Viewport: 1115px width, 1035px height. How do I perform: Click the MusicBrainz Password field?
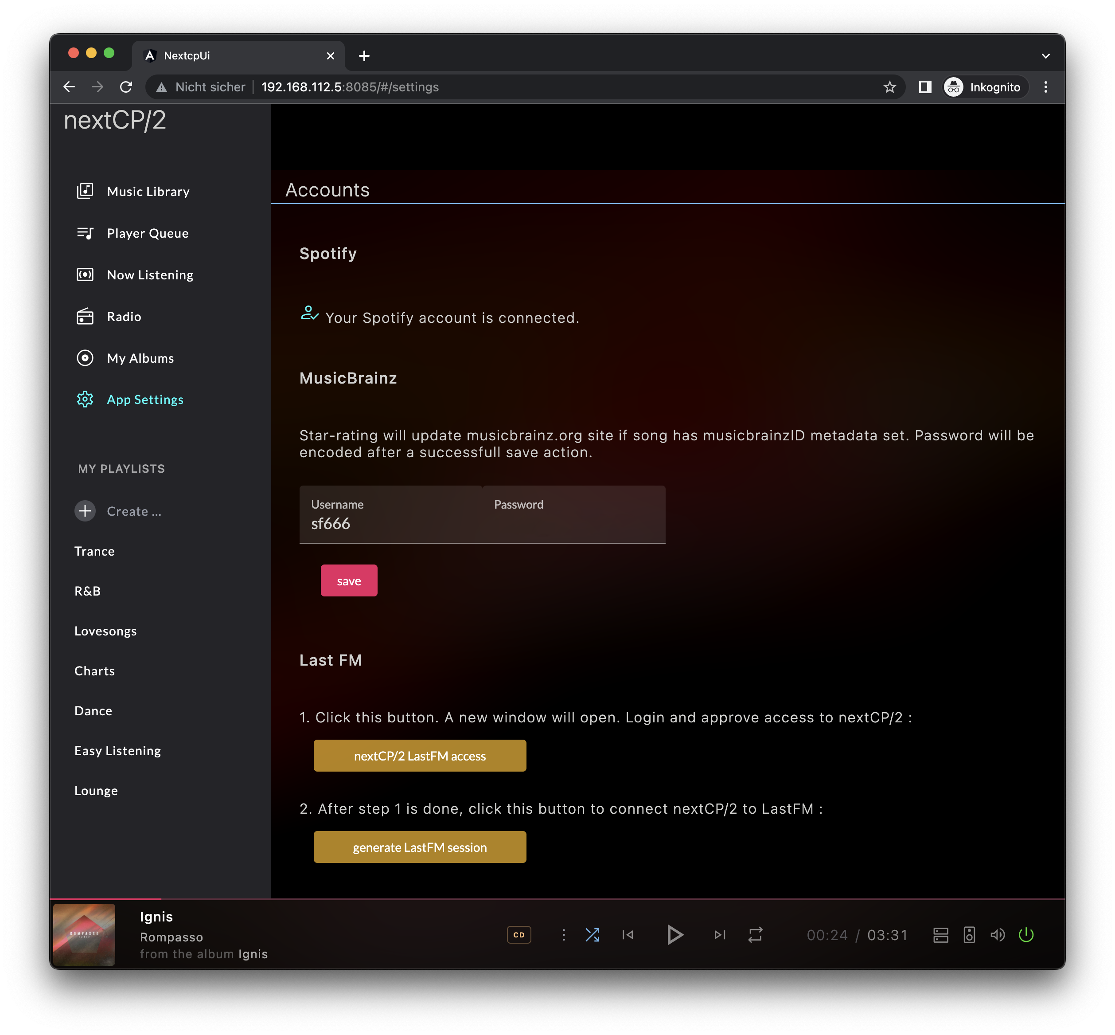pos(574,515)
